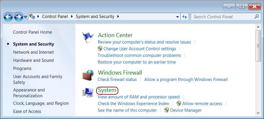The image size is (264, 119).
Task: Open Check firewall status link
Action: (x=117, y=79)
